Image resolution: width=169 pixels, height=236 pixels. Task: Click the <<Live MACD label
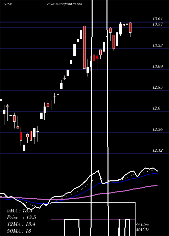click(142, 227)
